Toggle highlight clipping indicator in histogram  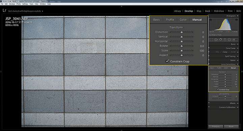pyautogui.click(x=237, y=20)
